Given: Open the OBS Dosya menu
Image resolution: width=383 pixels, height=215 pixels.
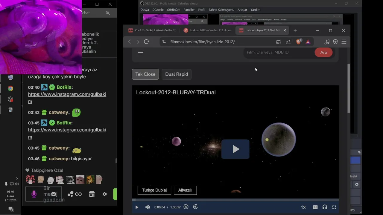Looking at the screenshot, I should tap(145, 10).
